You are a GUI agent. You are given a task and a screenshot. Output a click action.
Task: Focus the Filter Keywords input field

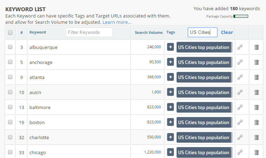pos(89,33)
